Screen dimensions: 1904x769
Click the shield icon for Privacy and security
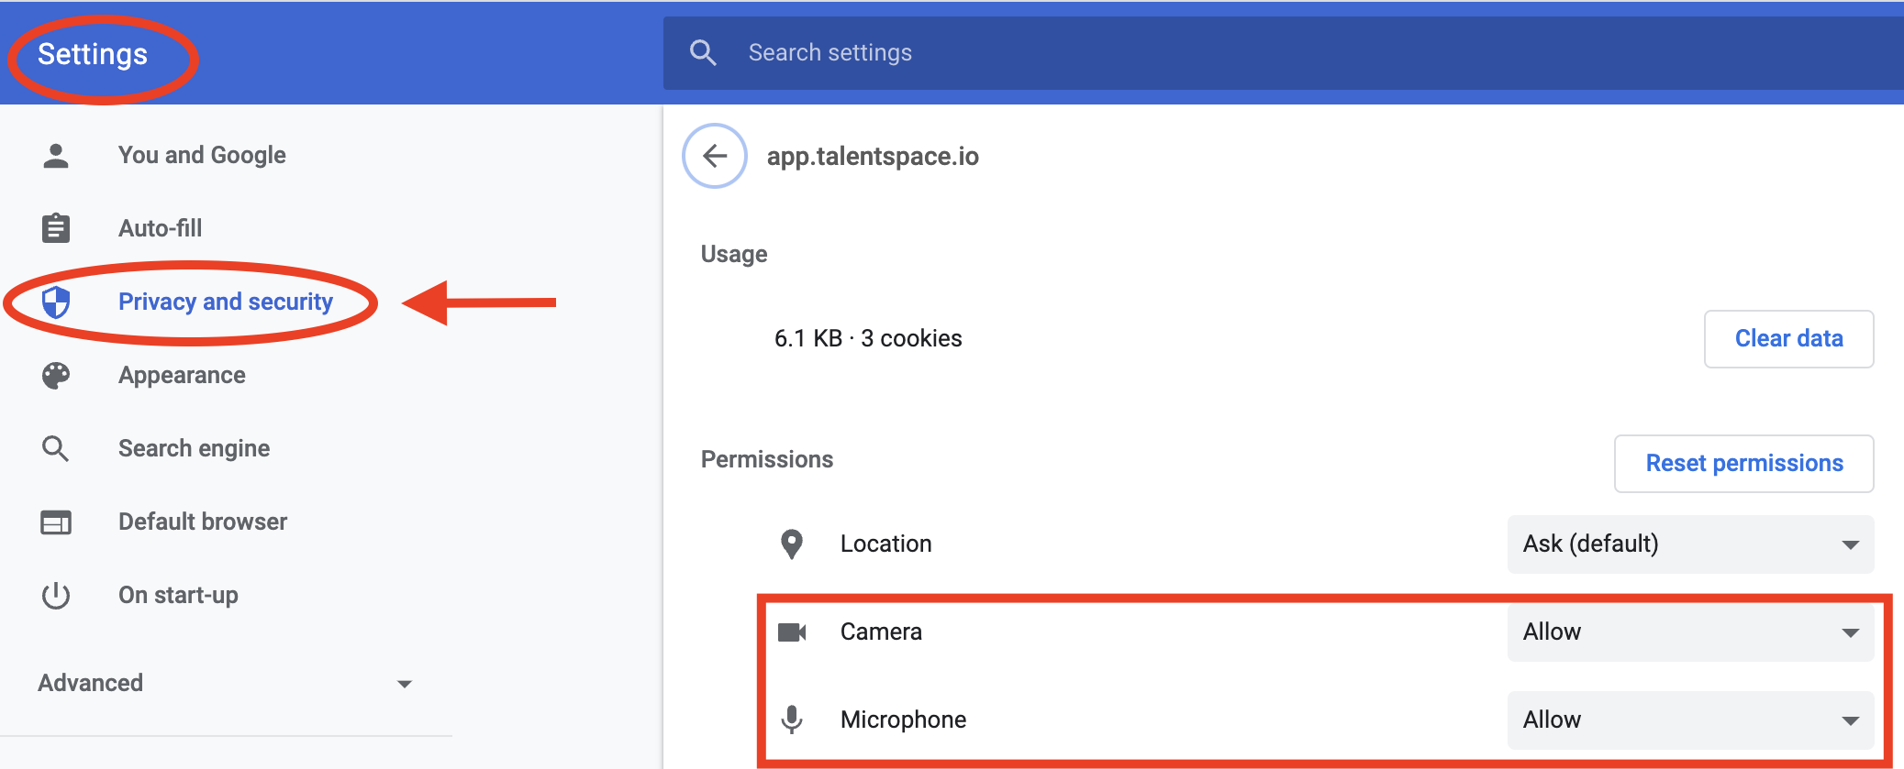point(56,302)
